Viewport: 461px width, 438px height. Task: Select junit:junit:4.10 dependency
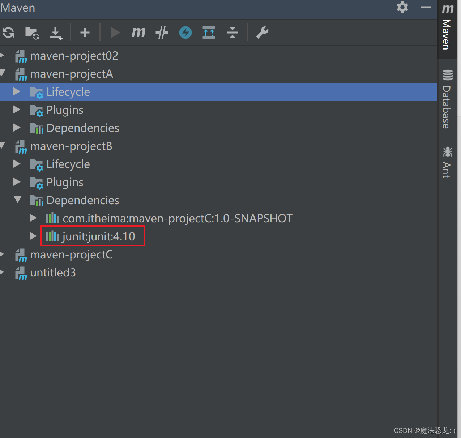click(99, 236)
